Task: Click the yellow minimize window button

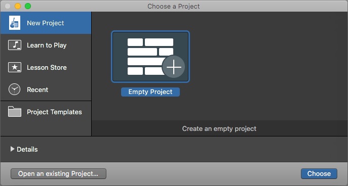Action: coord(18,6)
